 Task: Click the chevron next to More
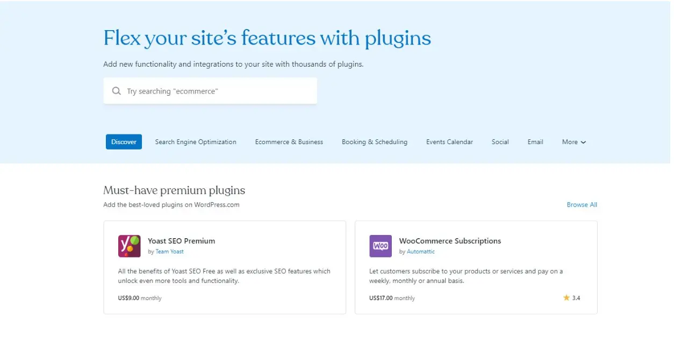[x=584, y=142]
